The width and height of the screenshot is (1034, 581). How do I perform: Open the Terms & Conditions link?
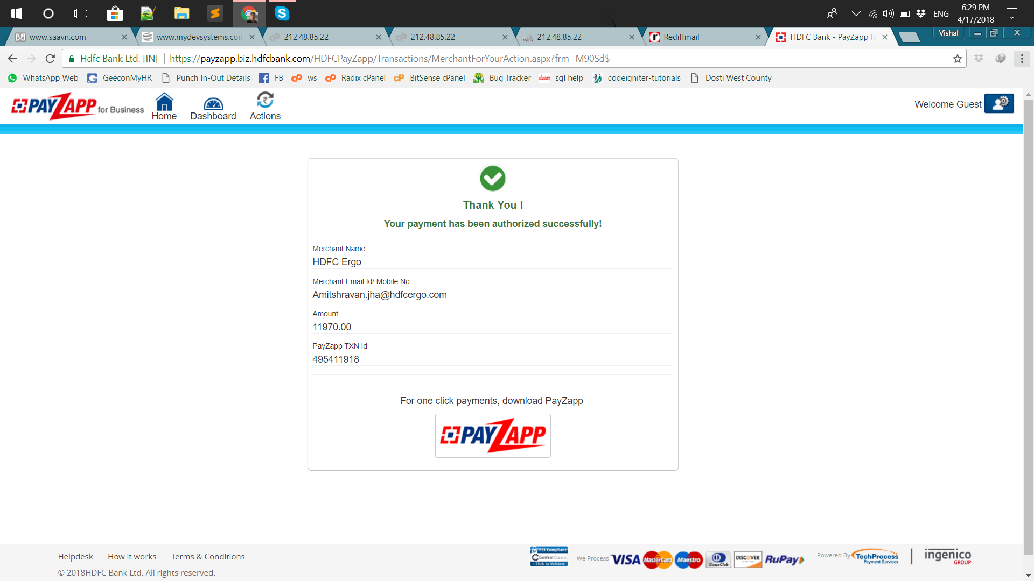click(x=208, y=556)
